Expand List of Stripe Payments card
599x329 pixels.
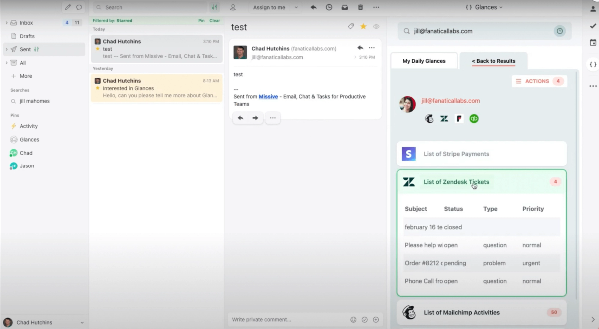482,154
